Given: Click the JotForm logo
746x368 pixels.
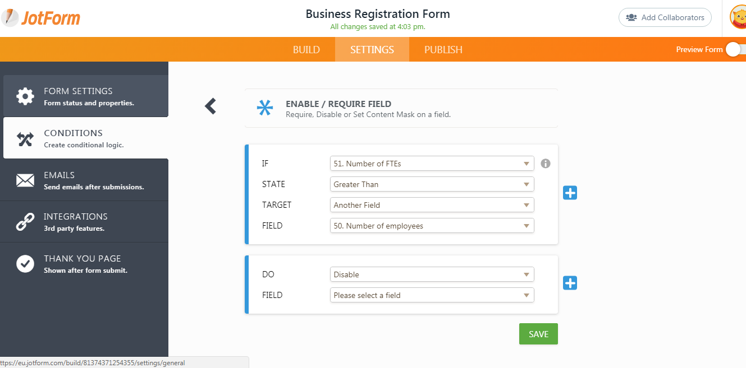Looking at the screenshot, I should (41, 17).
